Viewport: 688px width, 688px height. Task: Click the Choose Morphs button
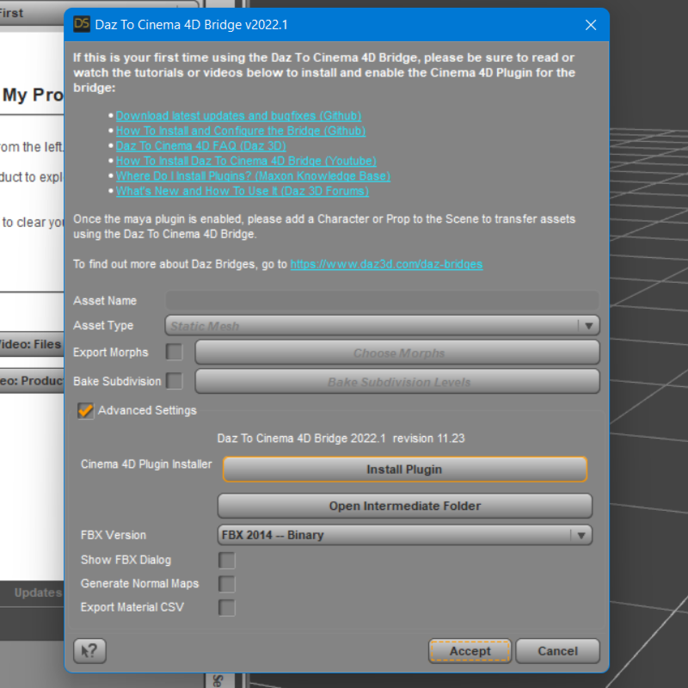pyautogui.click(x=397, y=353)
